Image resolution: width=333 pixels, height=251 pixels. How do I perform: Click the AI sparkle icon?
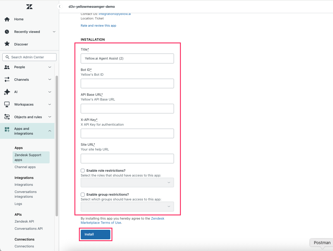click(7, 92)
